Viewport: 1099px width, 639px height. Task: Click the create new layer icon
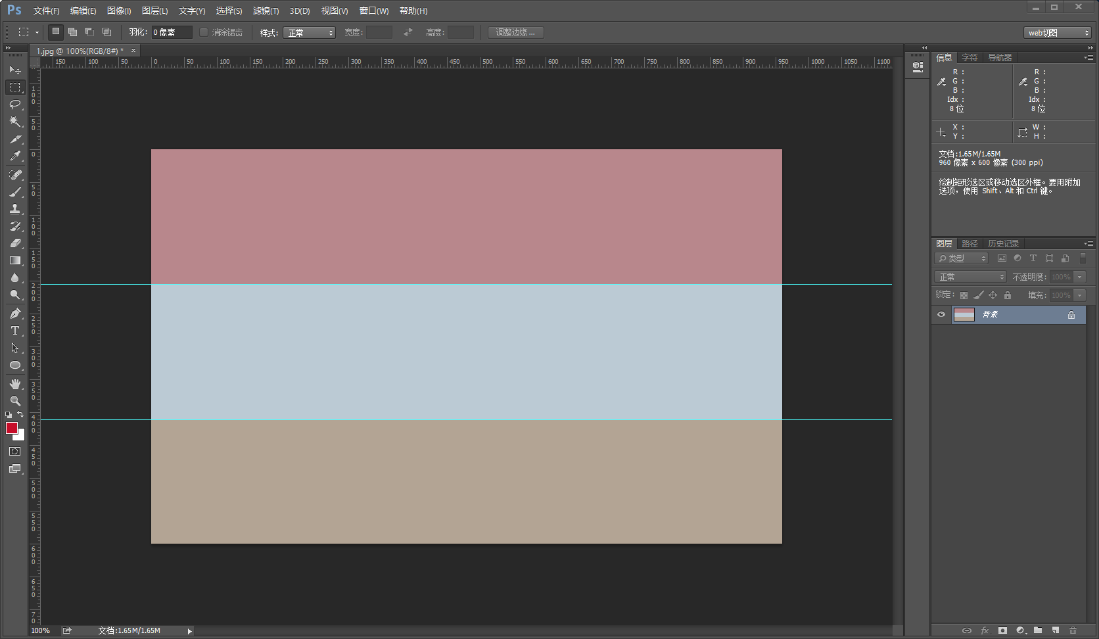click(x=1055, y=630)
